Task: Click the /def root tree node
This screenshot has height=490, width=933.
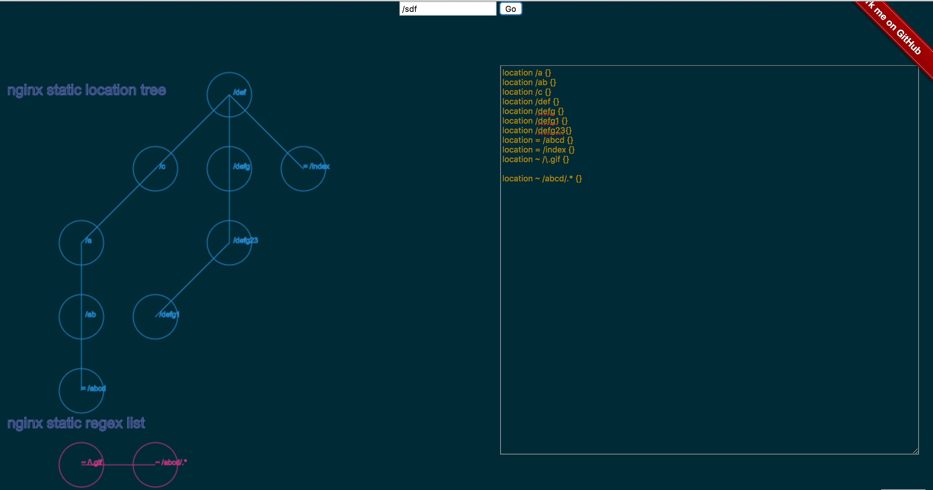Action: 229,95
